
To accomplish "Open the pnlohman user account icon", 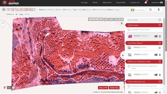I will (161, 3).
